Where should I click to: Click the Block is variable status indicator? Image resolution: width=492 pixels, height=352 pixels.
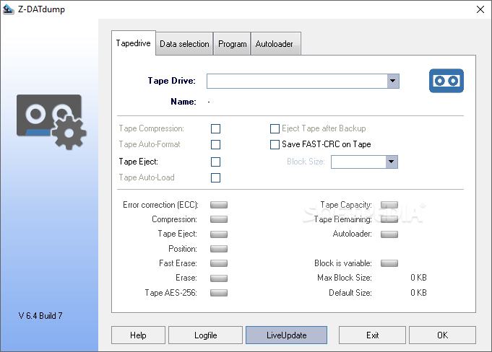click(x=389, y=263)
